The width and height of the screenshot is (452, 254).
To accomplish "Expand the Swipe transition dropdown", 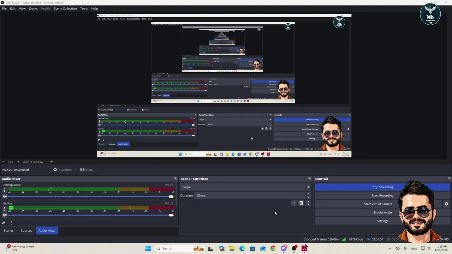I will (308, 187).
